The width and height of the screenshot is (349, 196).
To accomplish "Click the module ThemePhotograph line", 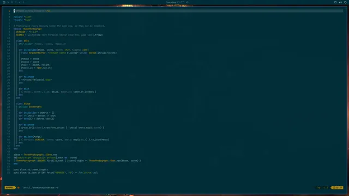I will coord(28,29).
